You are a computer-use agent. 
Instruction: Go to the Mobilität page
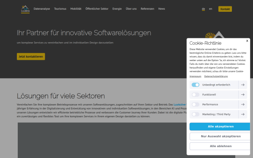click(76, 9)
